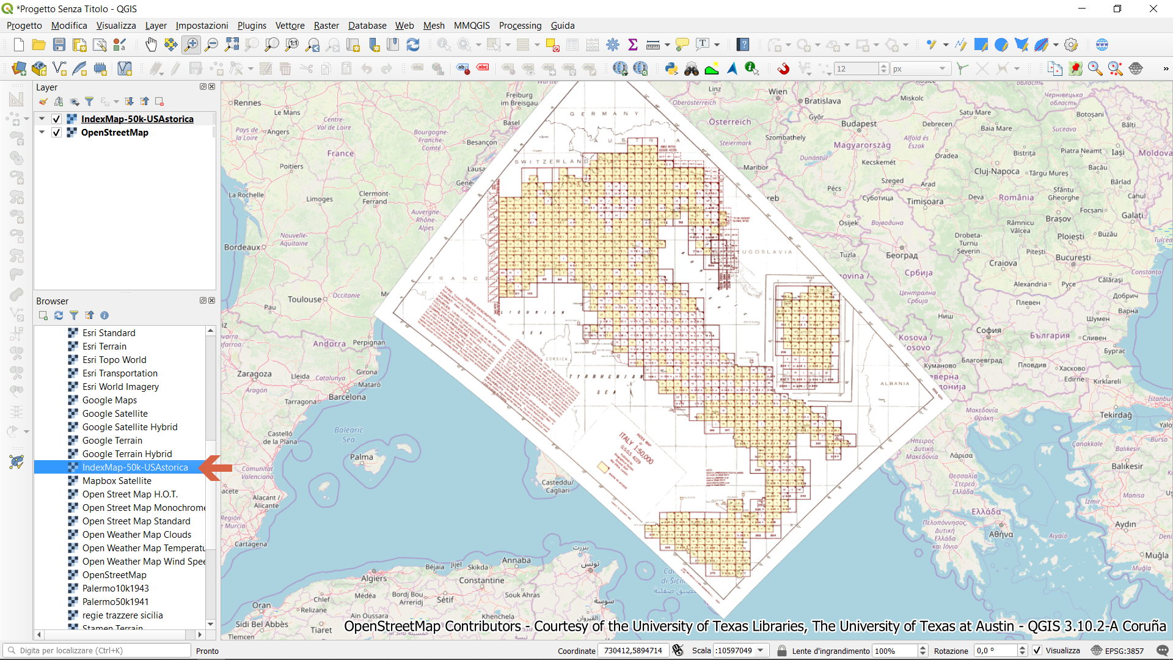Click the locator search field

point(98,651)
